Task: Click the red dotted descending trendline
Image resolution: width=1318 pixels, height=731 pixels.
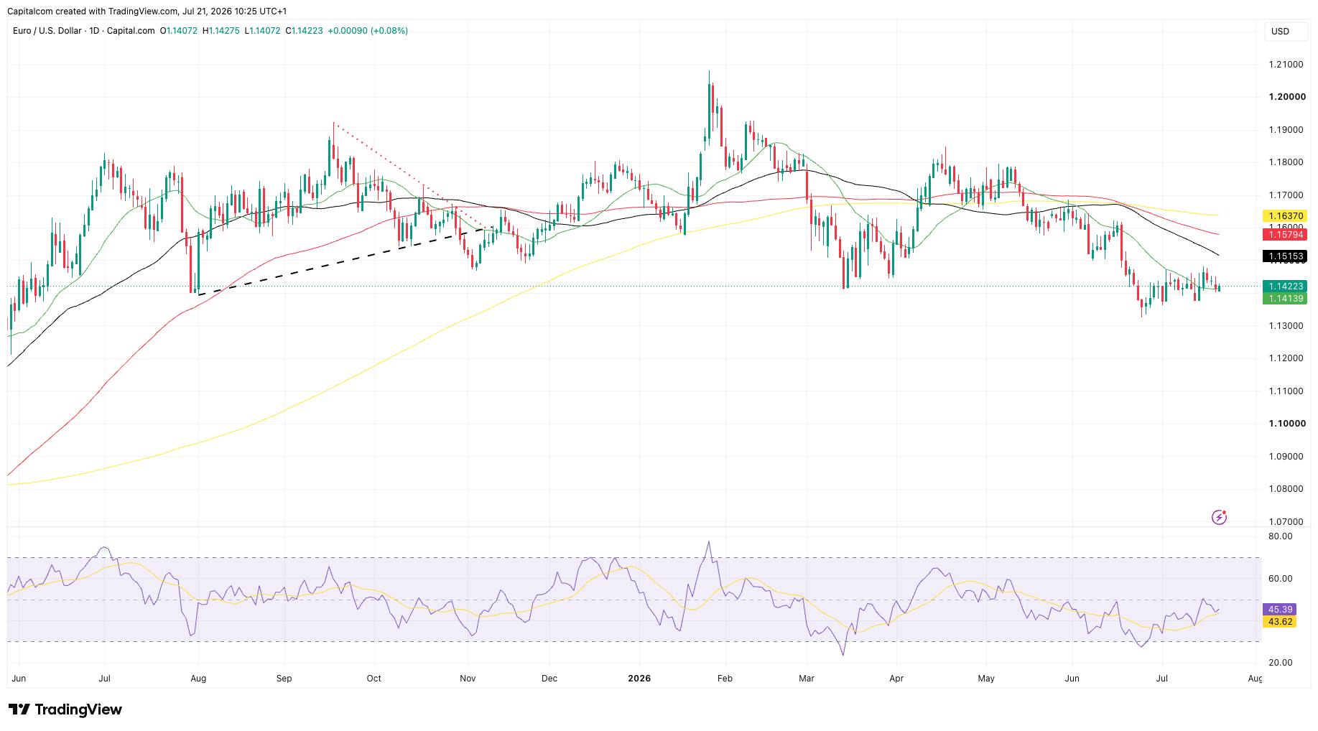Action: pyautogui.click(x=412, y=176)
